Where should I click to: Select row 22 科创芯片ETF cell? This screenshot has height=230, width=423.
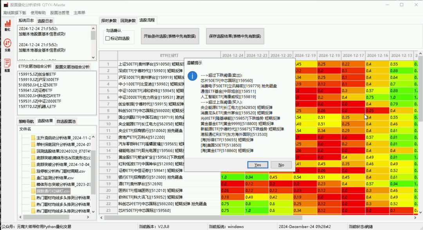pos(169,204)
